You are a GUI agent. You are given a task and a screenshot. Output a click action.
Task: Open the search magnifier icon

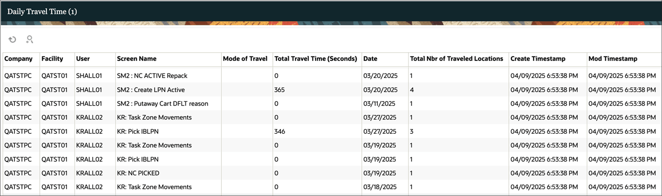click(30, 40)
